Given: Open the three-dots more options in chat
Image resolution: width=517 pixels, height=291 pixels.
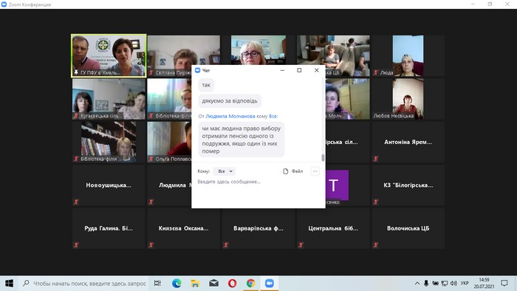Looking at the screenshot, I should tap(315, 171).
